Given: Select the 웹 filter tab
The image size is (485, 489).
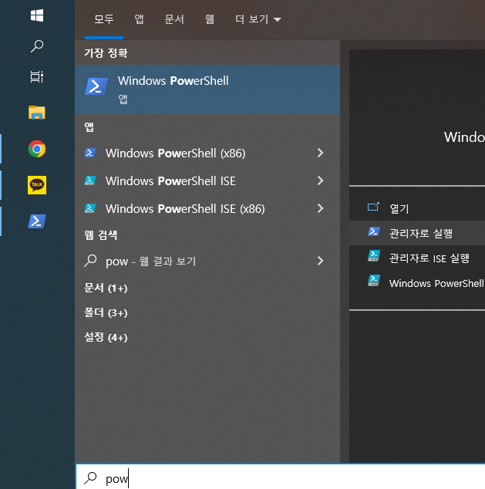Looking at the screenshot, I should tap(210, 19).
